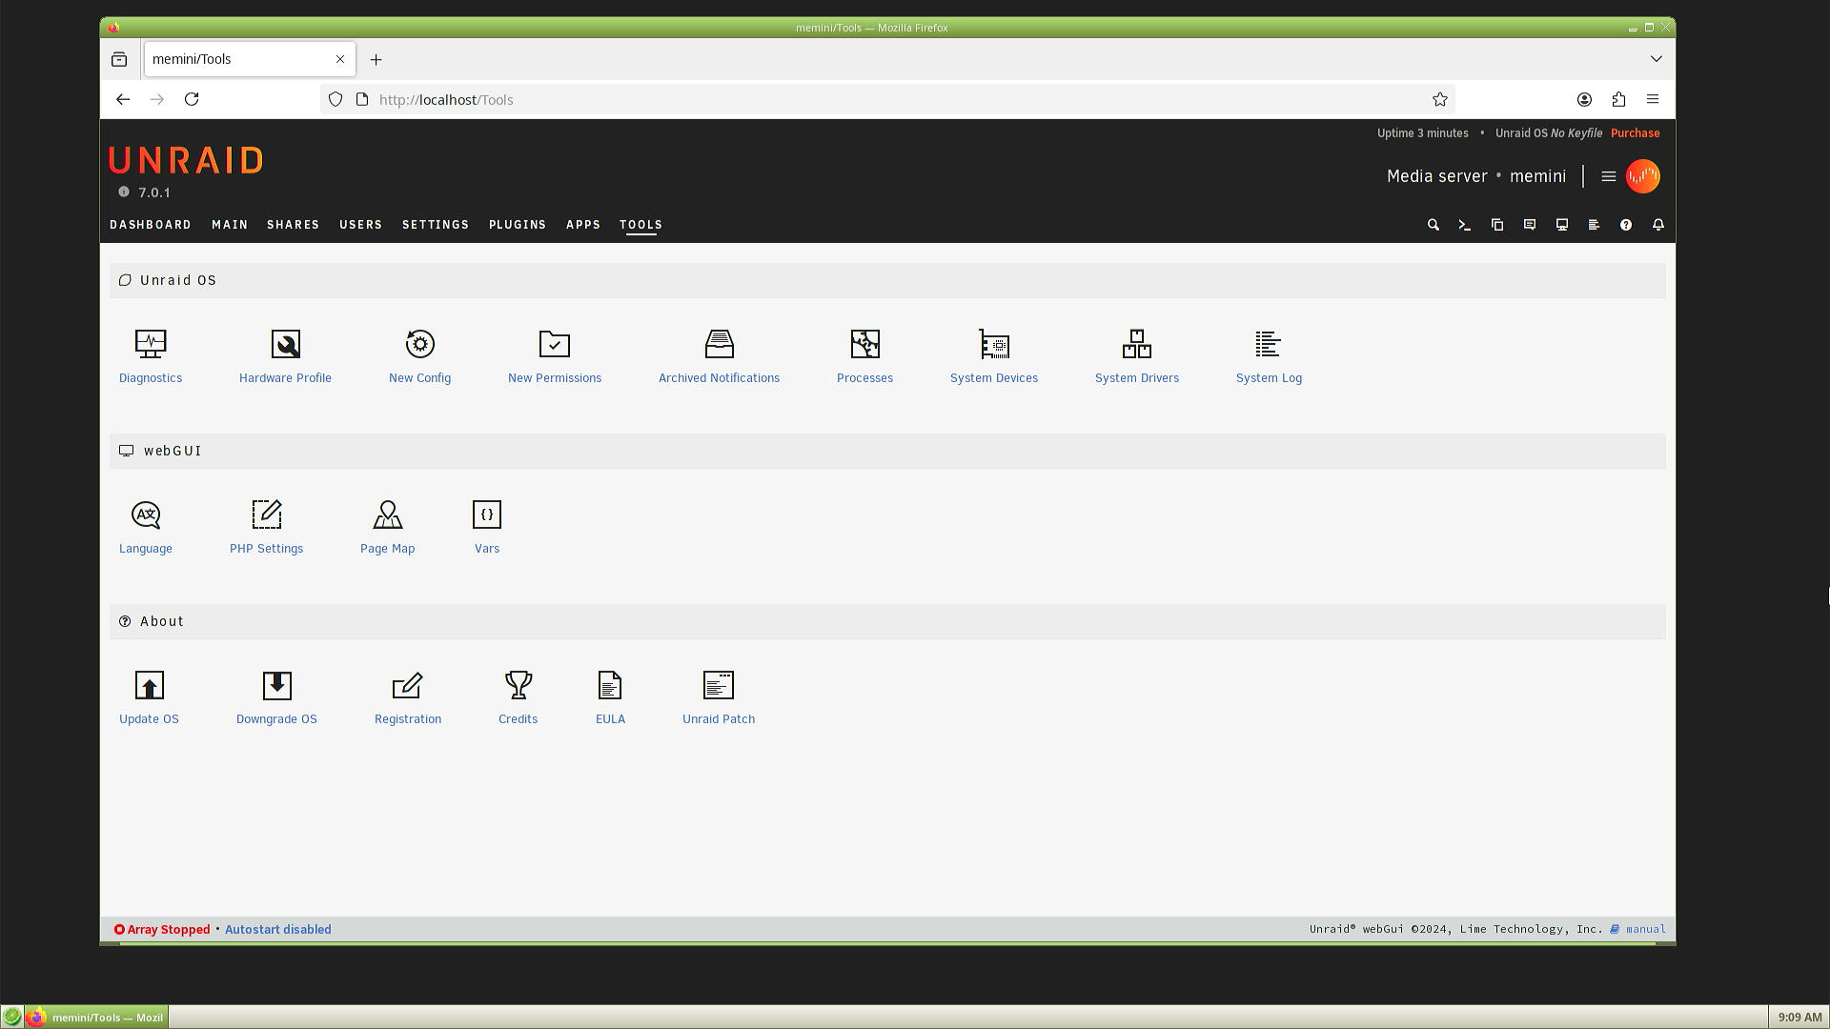Go to the Settings tab

pyautogui.click(x=436, y=225)
